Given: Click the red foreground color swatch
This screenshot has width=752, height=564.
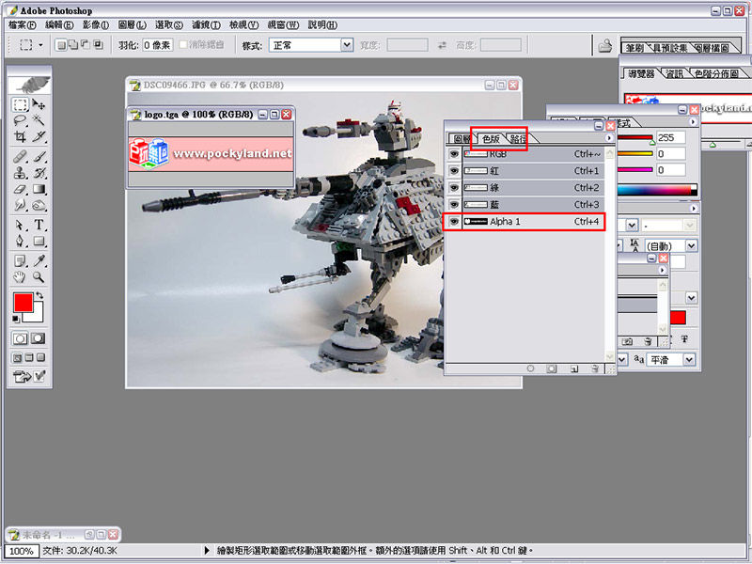Looking at the screenshot, I should click(22, 304).
